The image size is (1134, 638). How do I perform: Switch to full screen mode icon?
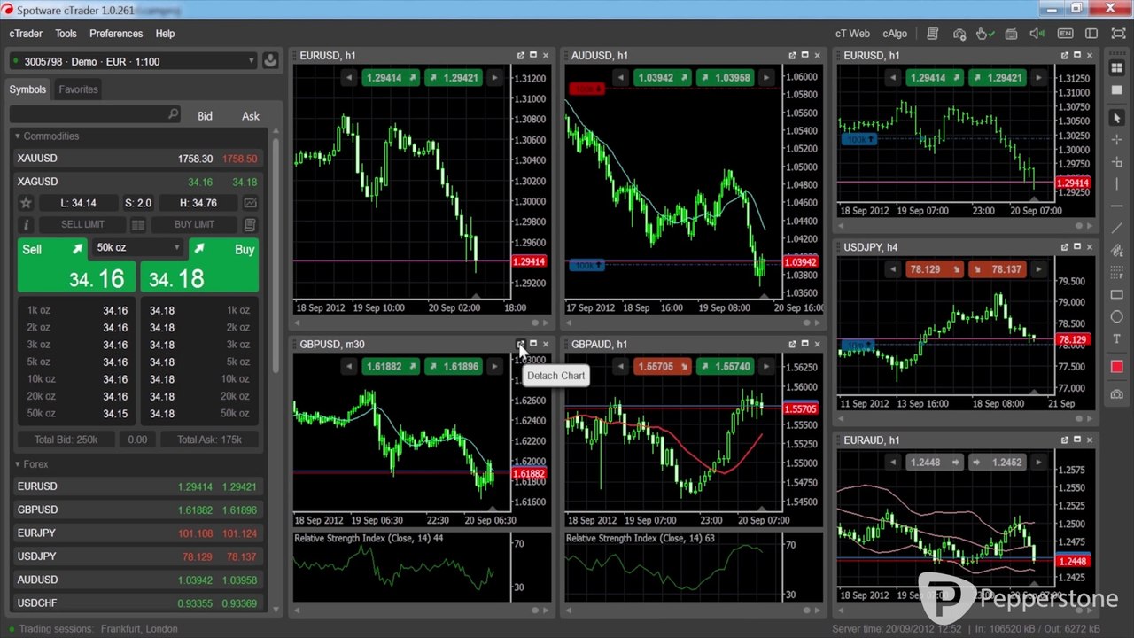click(1118, 34)
